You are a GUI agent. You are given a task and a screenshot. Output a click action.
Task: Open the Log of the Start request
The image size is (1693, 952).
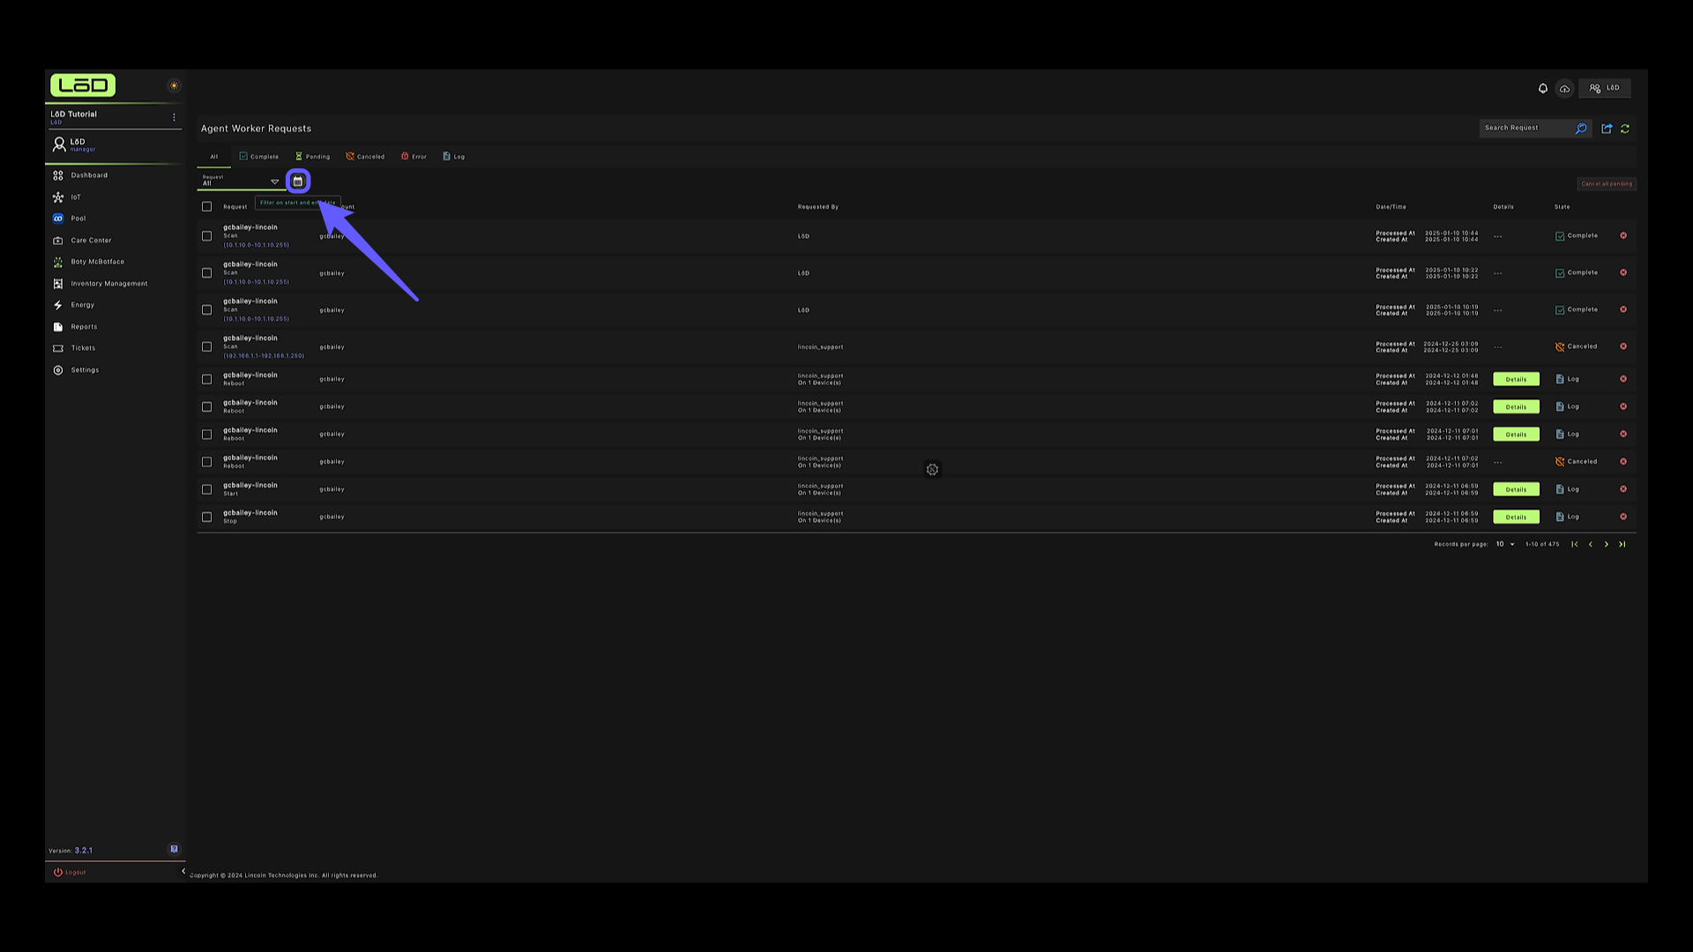pyautogui.click(x=1567, y=489)
